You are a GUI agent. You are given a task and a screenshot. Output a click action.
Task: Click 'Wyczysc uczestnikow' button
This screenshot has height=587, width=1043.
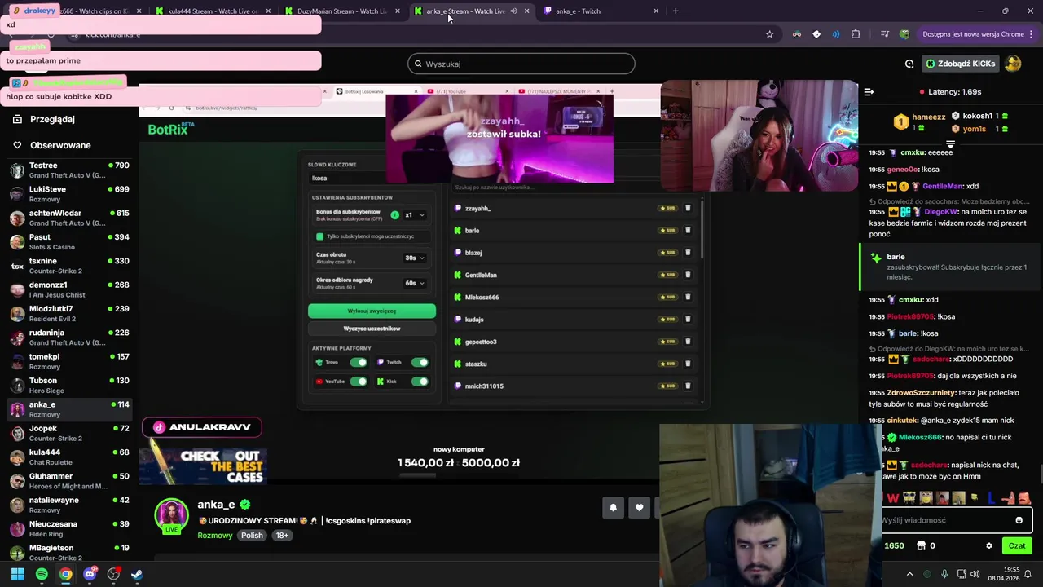pyautogui.click(x=372, y=329)
